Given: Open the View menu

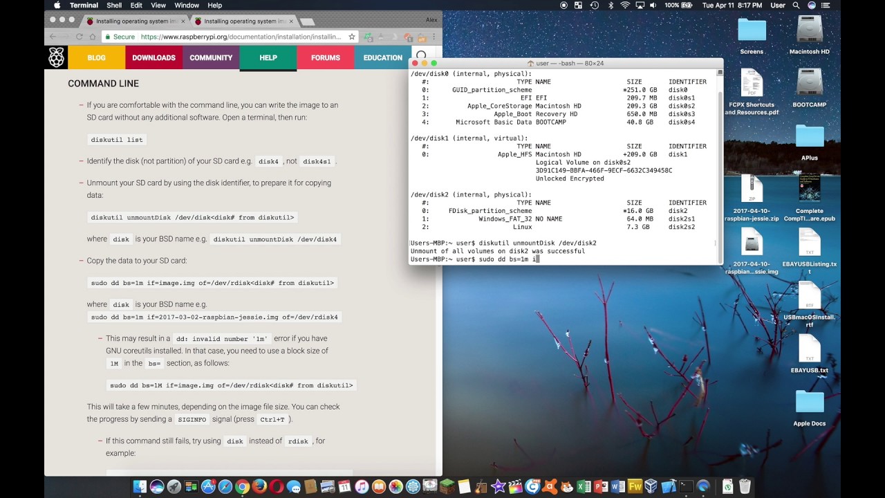Looking at the screenshot, I should [x=158, y=6].
